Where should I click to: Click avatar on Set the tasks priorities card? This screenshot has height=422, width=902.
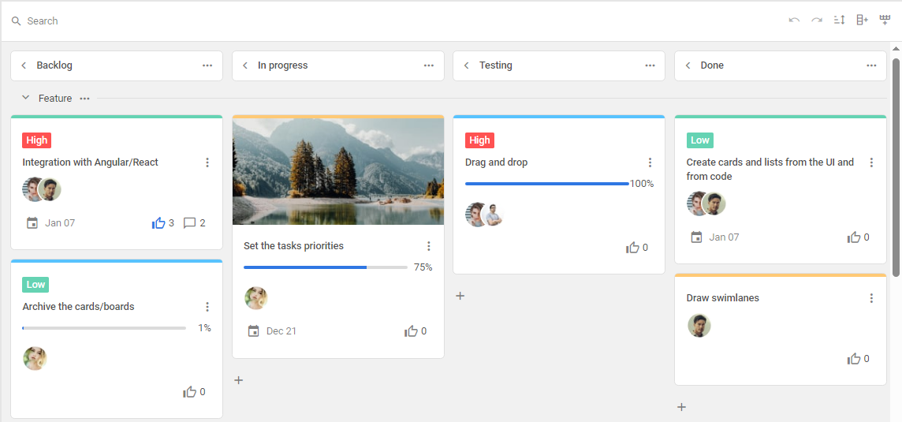coord(256,298)
